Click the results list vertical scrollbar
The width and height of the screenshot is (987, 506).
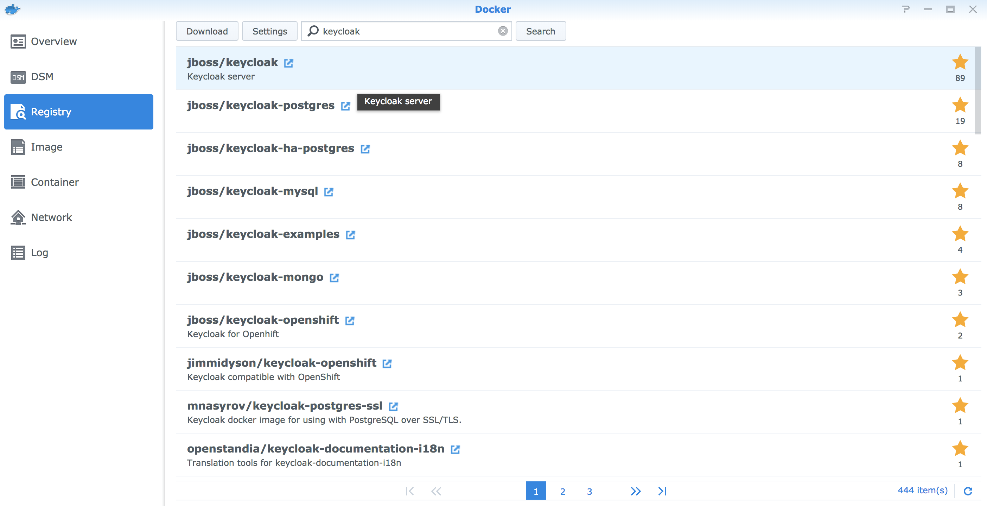978,91
